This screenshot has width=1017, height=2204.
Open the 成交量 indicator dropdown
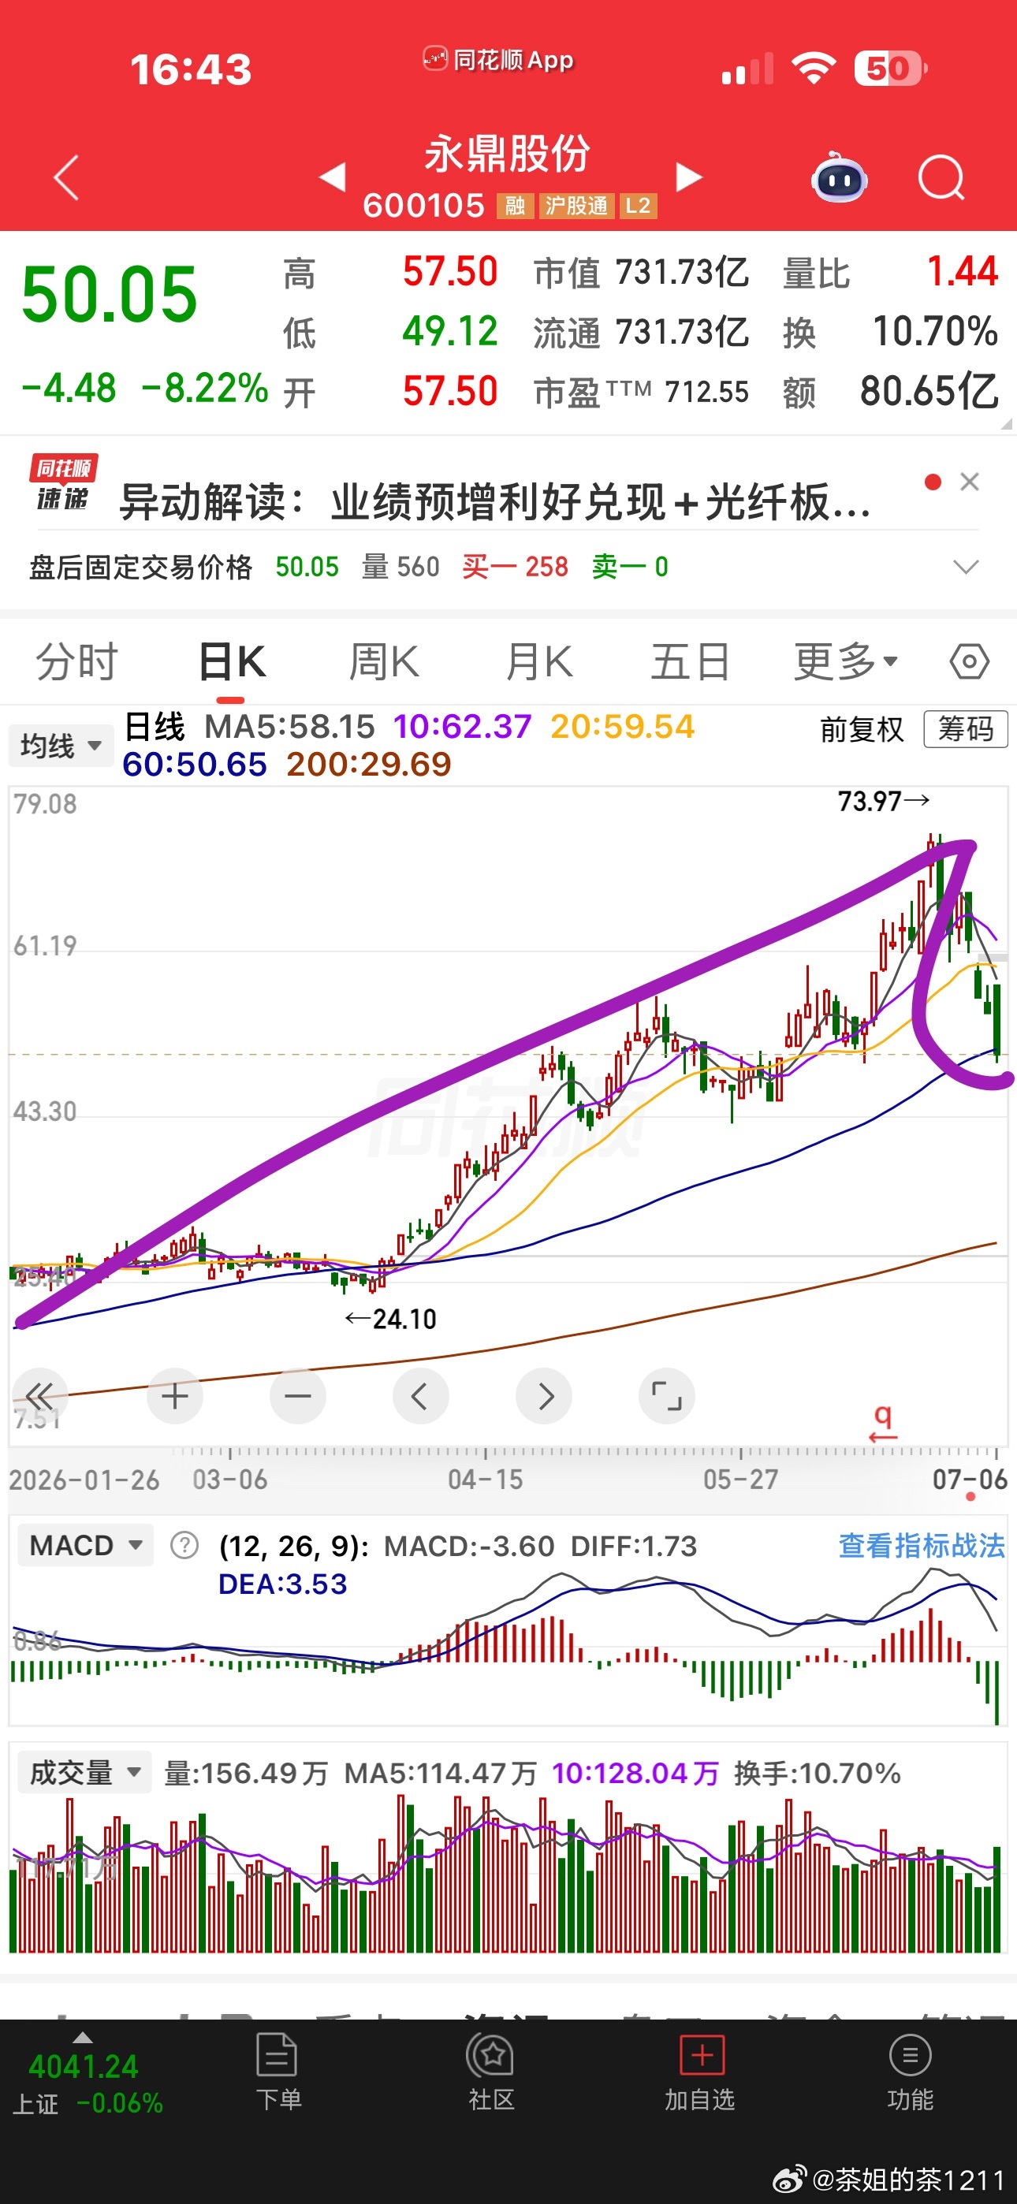tap(85, 1772)
